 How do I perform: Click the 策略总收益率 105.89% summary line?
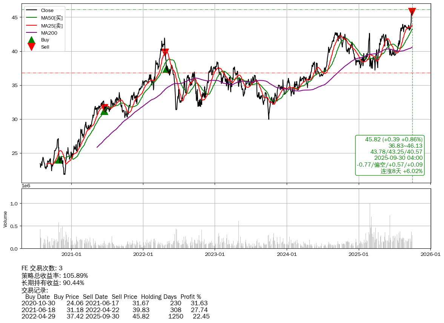coord(55,276)
